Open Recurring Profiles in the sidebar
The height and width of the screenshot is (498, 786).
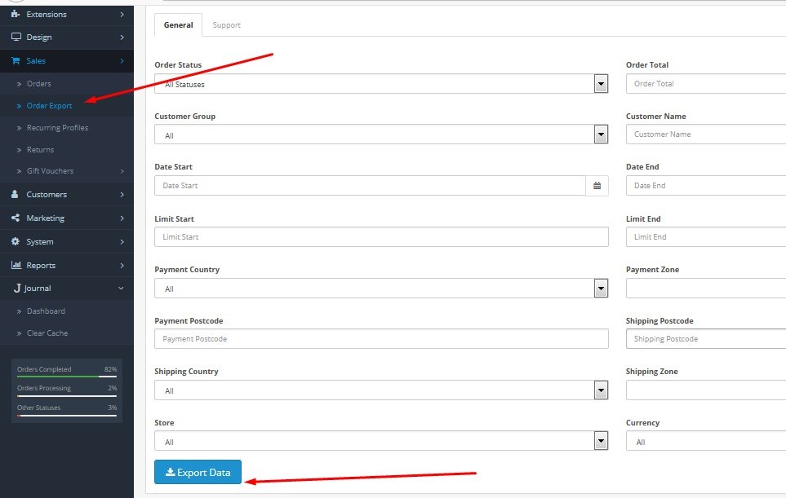click(x=57, y=128)
